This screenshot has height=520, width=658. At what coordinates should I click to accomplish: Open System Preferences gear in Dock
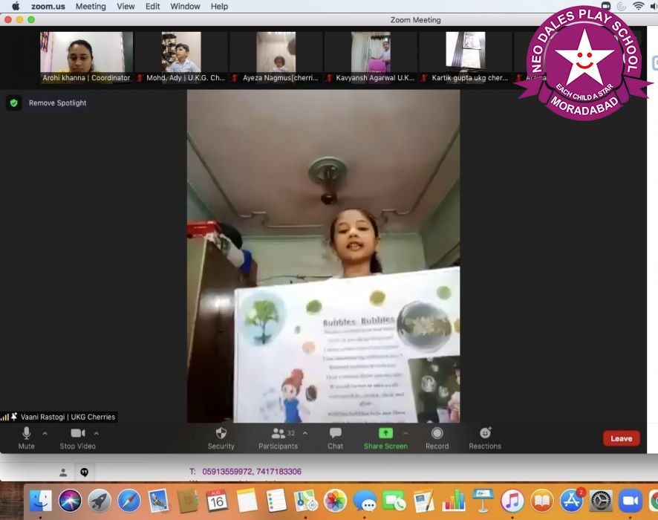[x=601, y=501]
